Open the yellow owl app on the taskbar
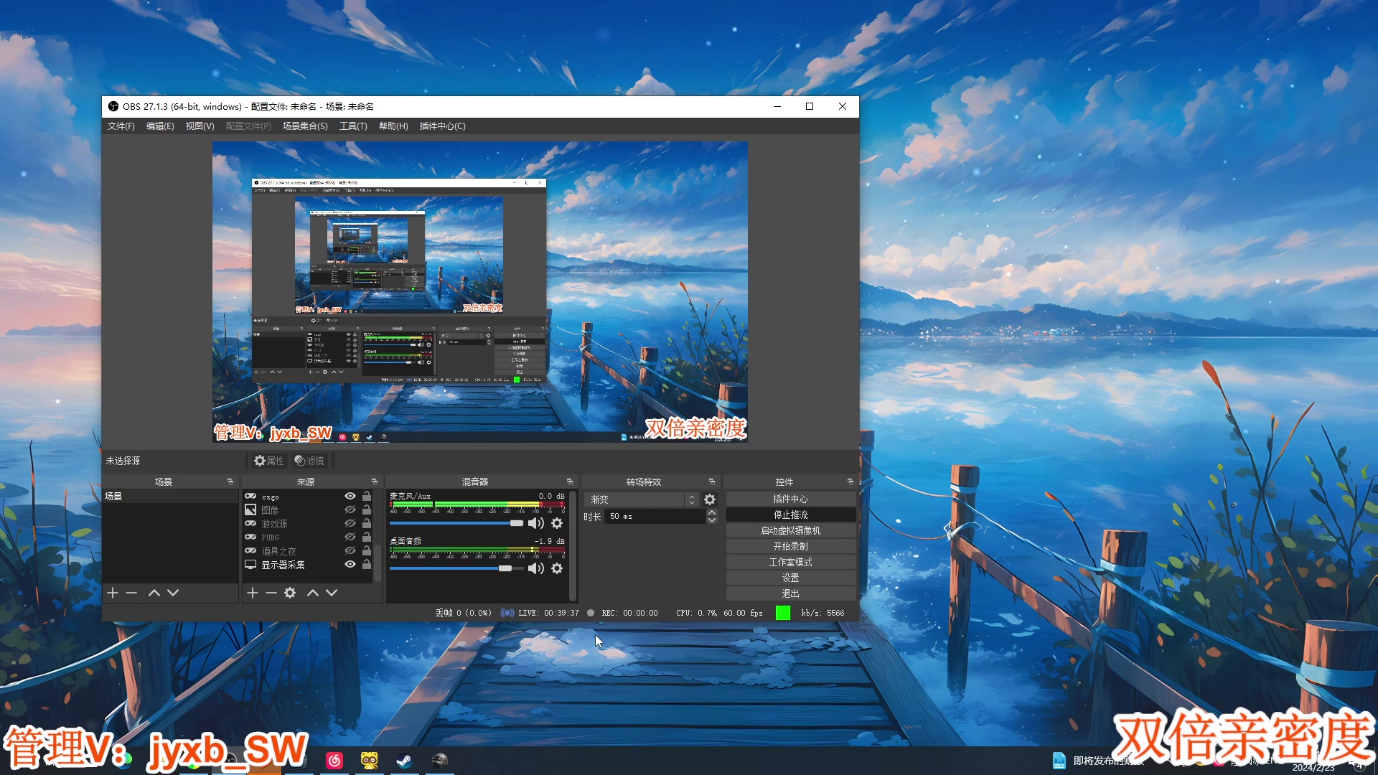 (x=370, y=760)
